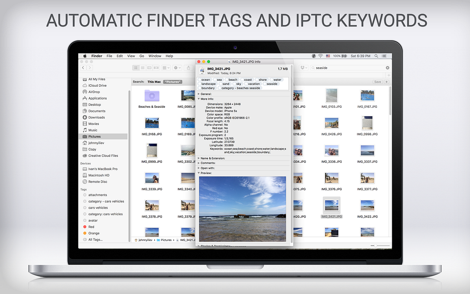Viewport: 470px width, 294px height.
Task: Set search scope to This Mac
Action: [154, 82]
